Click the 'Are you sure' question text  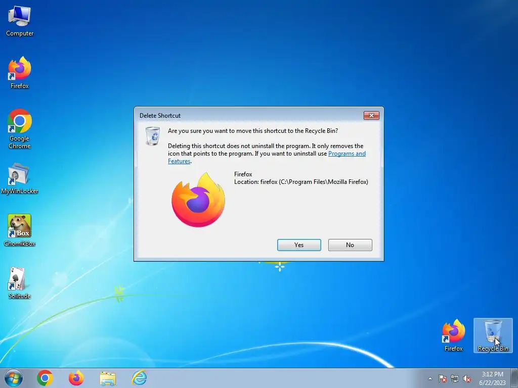pos(253,131)
